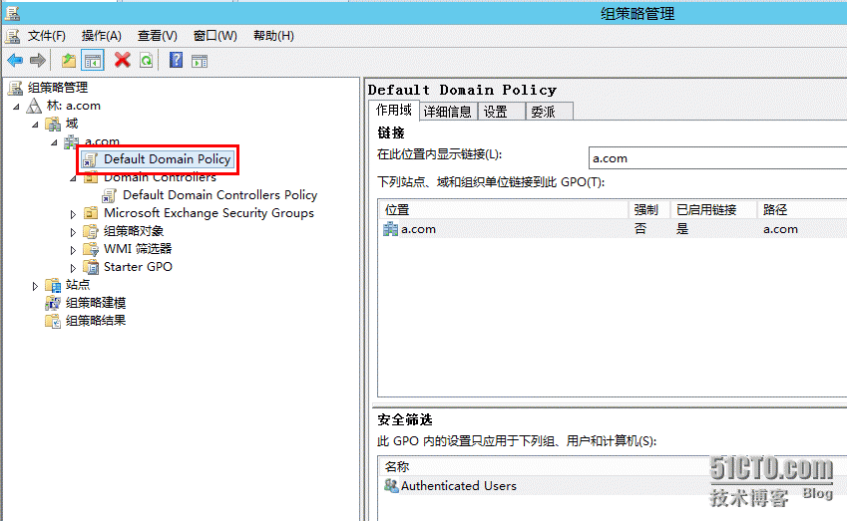The height and width of the screenshot is (521, 847).
Task: Open the 帮助(H) menu
Action: tap(274, 36)
